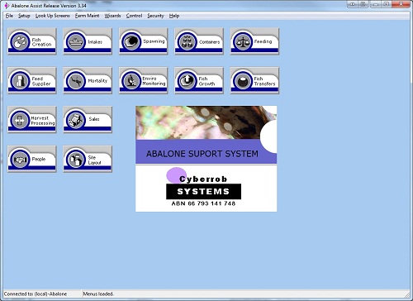Open the File menu
Viewport: 413px width, 301px height.
(9, 16)
